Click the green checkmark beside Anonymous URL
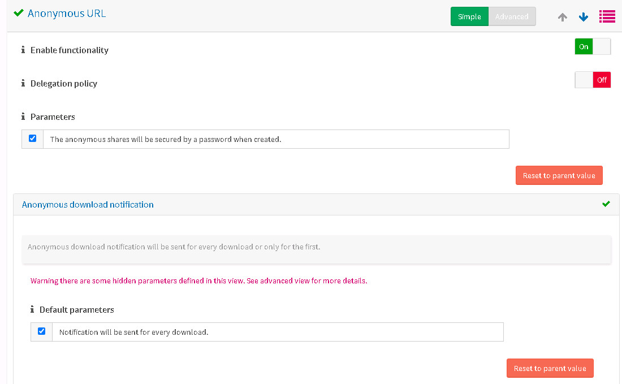 [18, 13]
